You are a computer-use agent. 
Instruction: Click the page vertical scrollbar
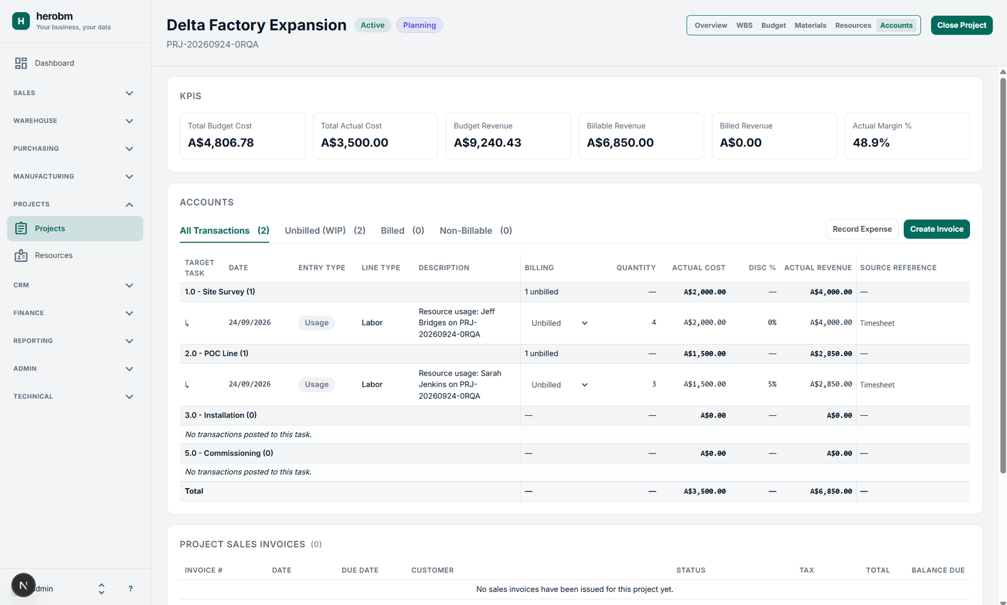(1003, 275)
